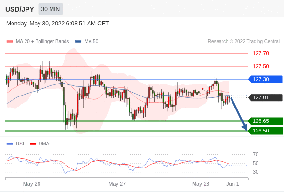Click the blue MA 50 legend swatch
Screen dimensions: 284x192
(x=78, y=42)
